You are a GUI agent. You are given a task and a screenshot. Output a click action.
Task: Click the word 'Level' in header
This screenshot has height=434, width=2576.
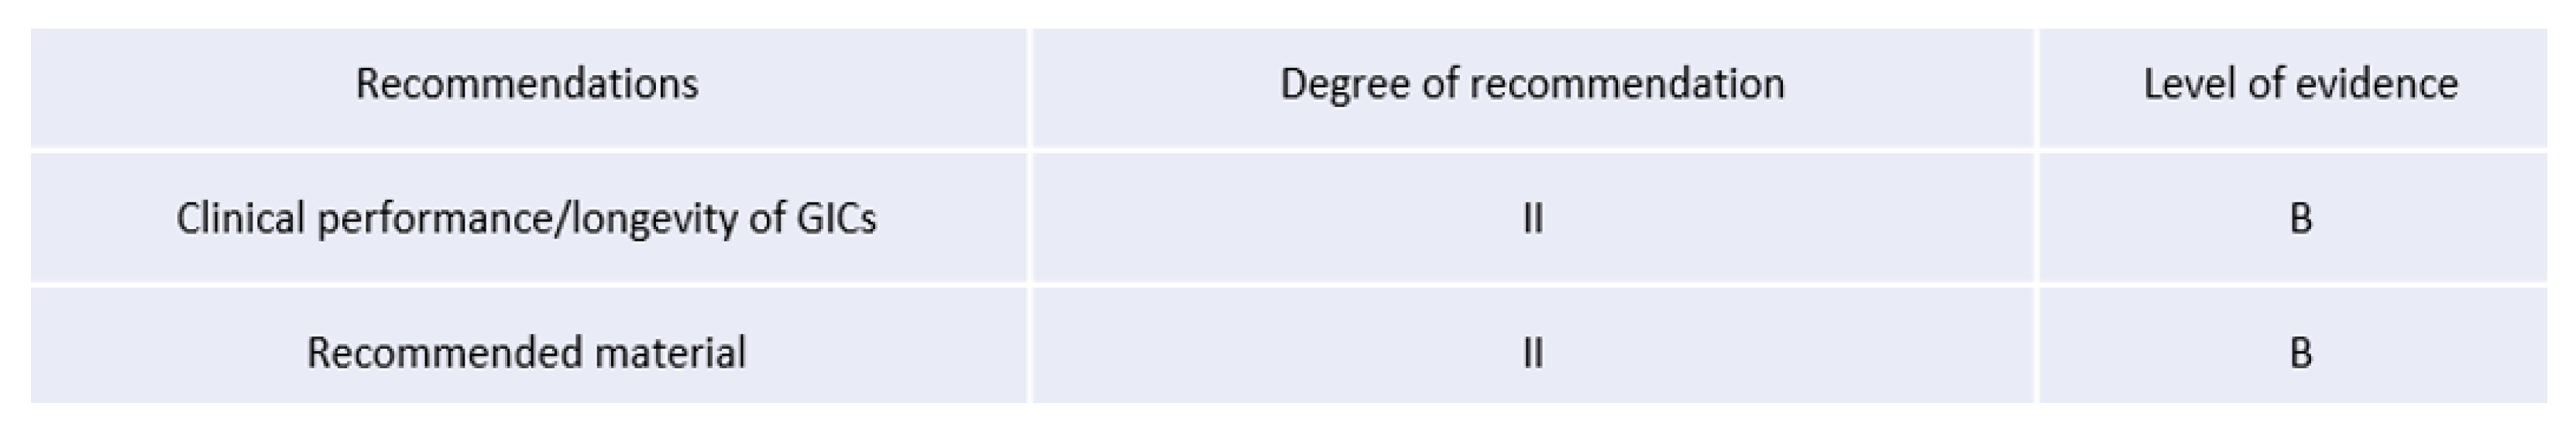pos(2189,84)
